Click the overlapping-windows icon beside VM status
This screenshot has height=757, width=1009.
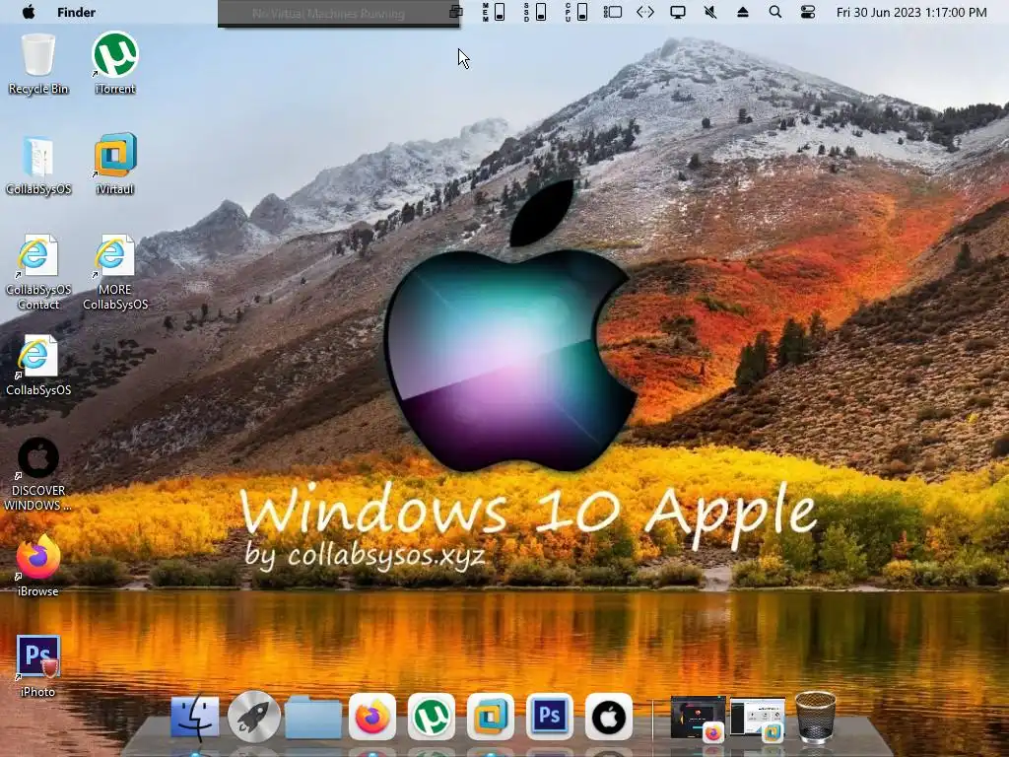pyautogui.click(x=455, y=11)
